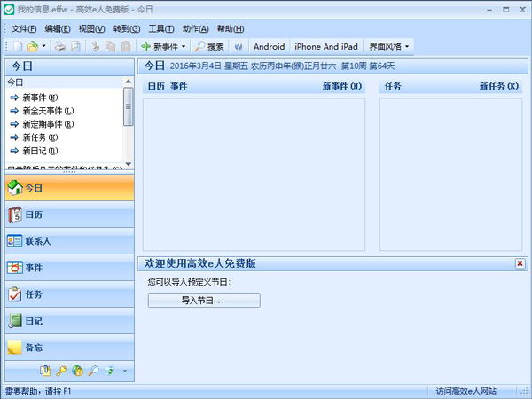Viewport: 532px width, 399px height.
Task: Select 新日记 in the Today list
Action: (40, 151)
